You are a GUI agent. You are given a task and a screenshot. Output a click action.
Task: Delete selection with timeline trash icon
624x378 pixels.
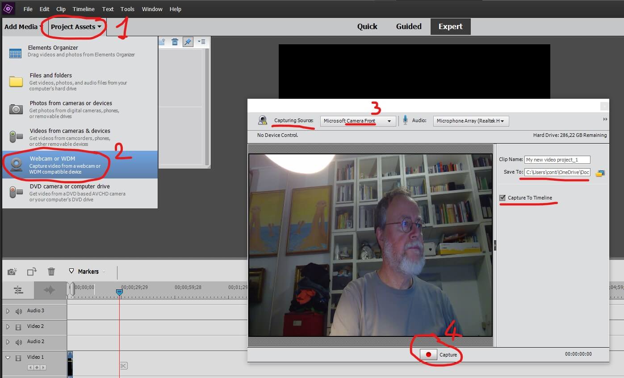51,272
